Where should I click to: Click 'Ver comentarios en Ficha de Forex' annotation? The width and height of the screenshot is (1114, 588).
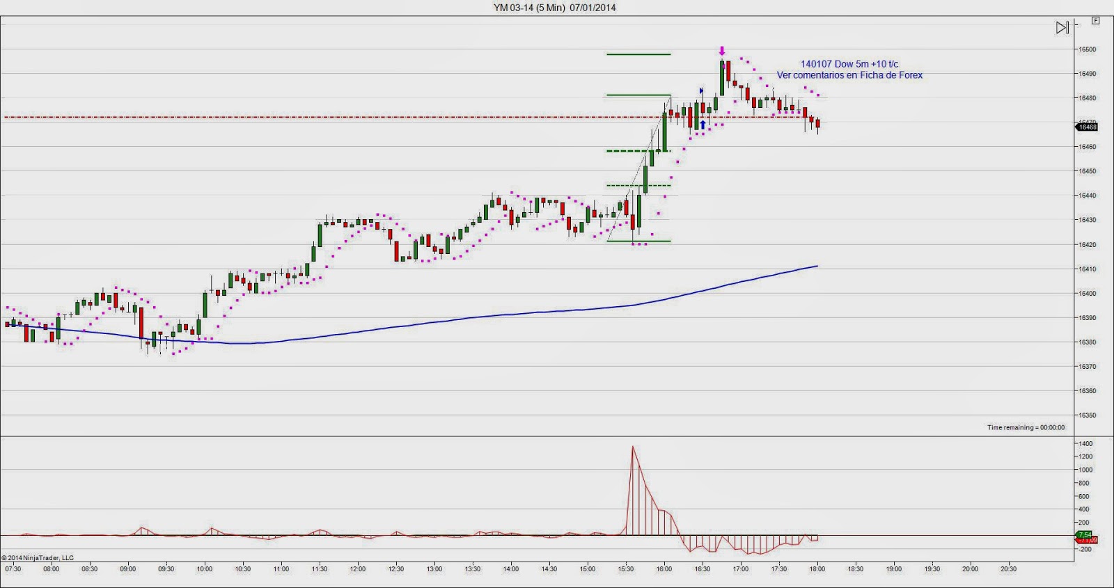(x=849, y=75)
